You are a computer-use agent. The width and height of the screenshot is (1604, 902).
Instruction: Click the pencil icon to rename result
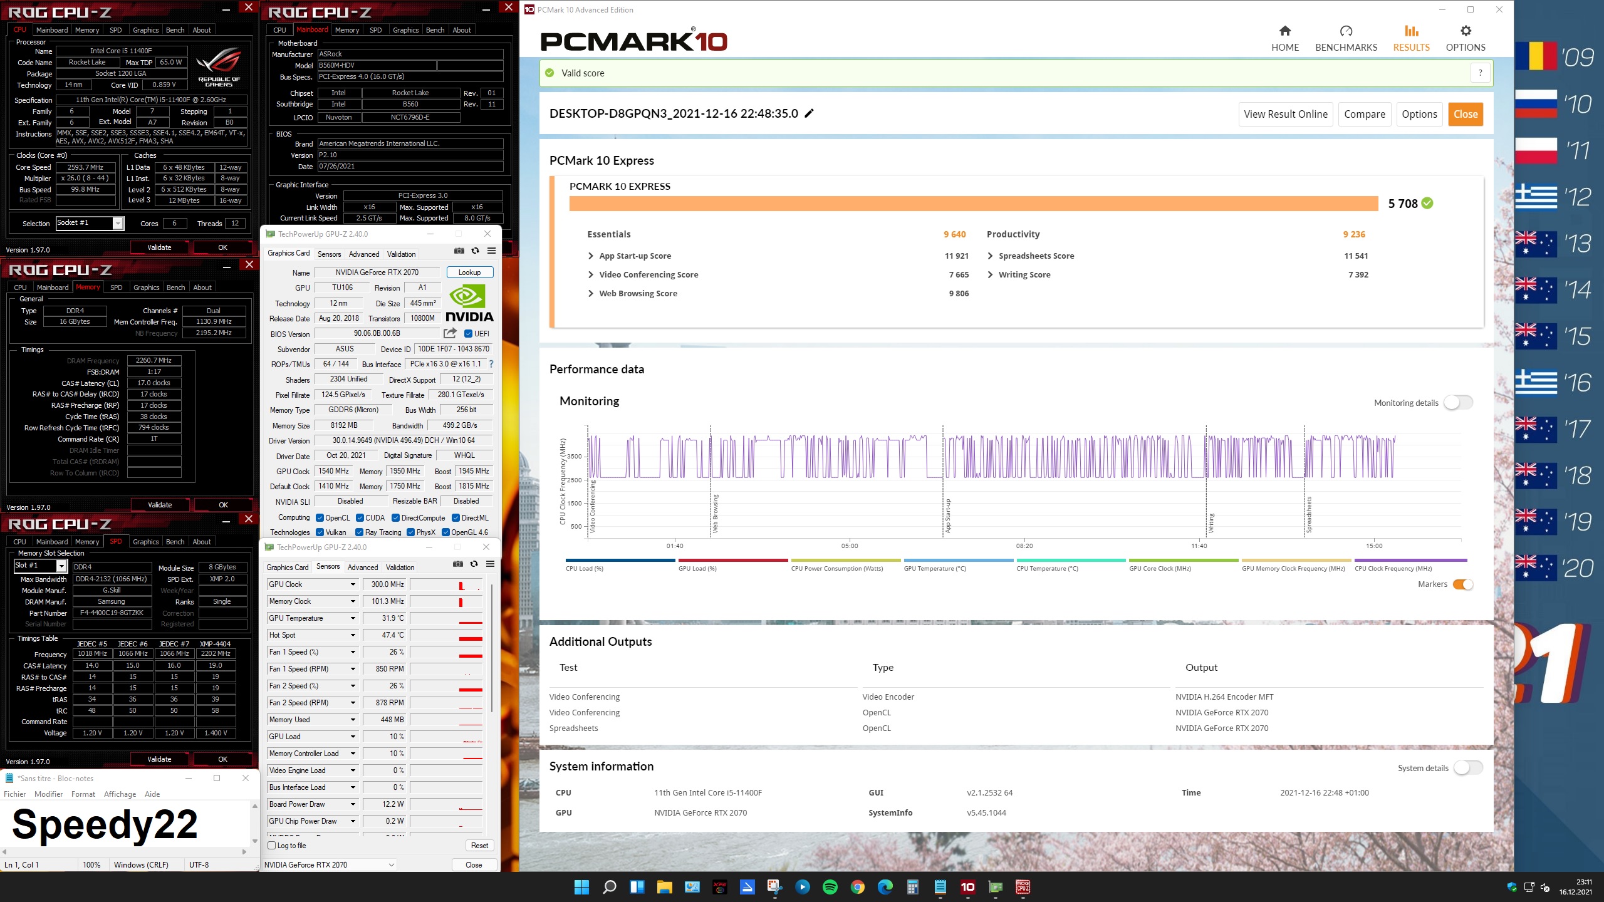click(x=810, y=113)
